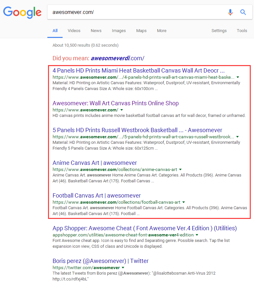Open search Settings
The height and width of the screenshot is (284, 254).
[x=219, y=31]
